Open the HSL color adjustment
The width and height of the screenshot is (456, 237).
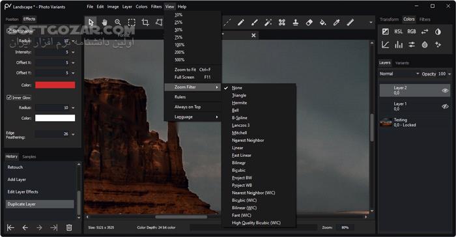tap(399, 31)
